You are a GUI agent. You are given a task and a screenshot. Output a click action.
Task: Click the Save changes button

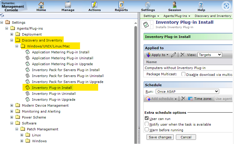click(160, 137)
